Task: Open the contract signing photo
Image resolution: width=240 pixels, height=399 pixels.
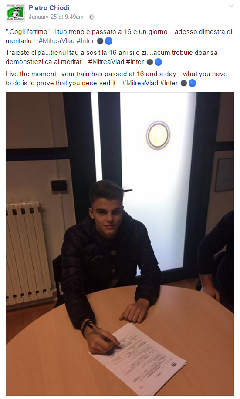Action: (x=120, y=244)
